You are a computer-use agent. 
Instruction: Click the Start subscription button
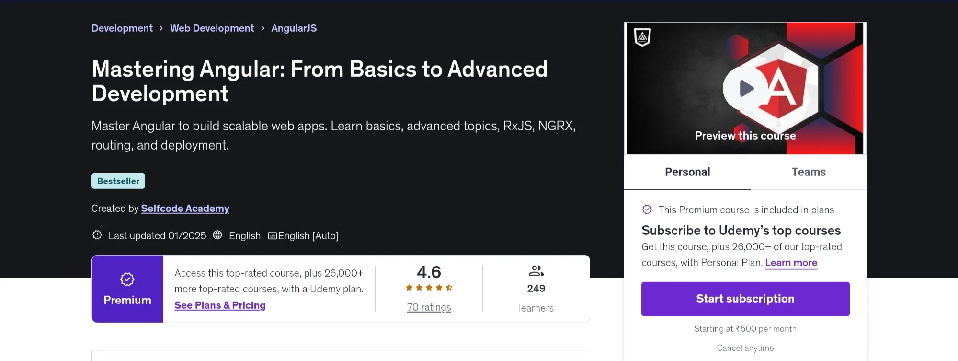[x=745, y=299]
